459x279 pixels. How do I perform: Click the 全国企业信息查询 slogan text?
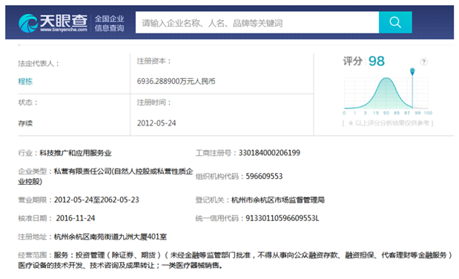(110, 24)
